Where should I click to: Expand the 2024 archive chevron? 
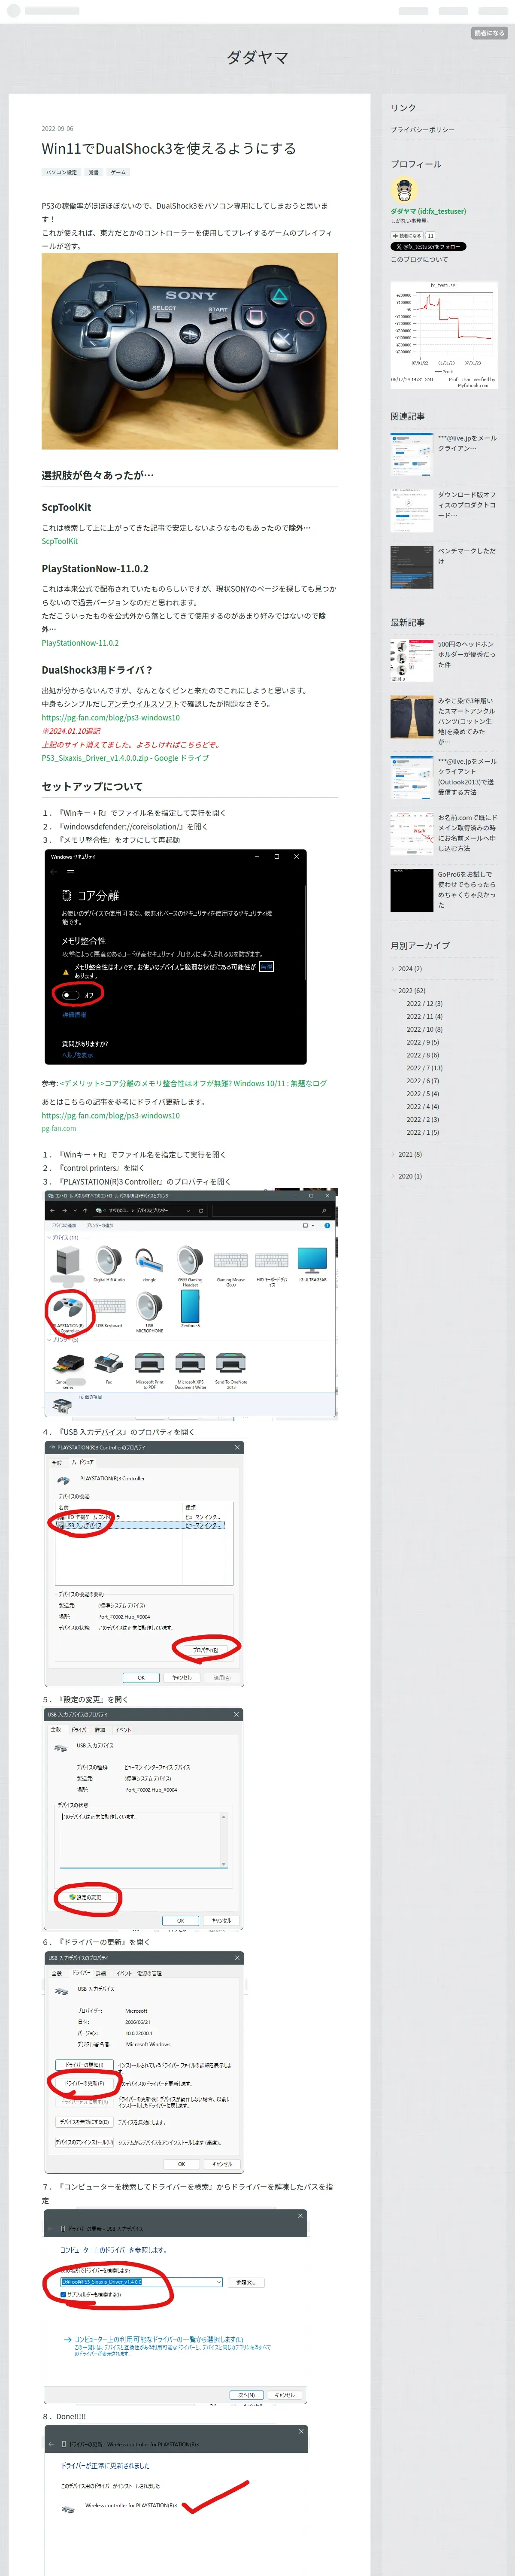393,969
